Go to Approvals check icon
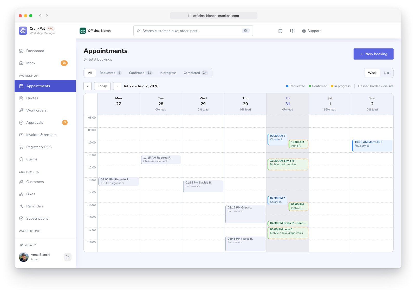The height and width of the screenshot is (294, 416). (x=21, y=122)
